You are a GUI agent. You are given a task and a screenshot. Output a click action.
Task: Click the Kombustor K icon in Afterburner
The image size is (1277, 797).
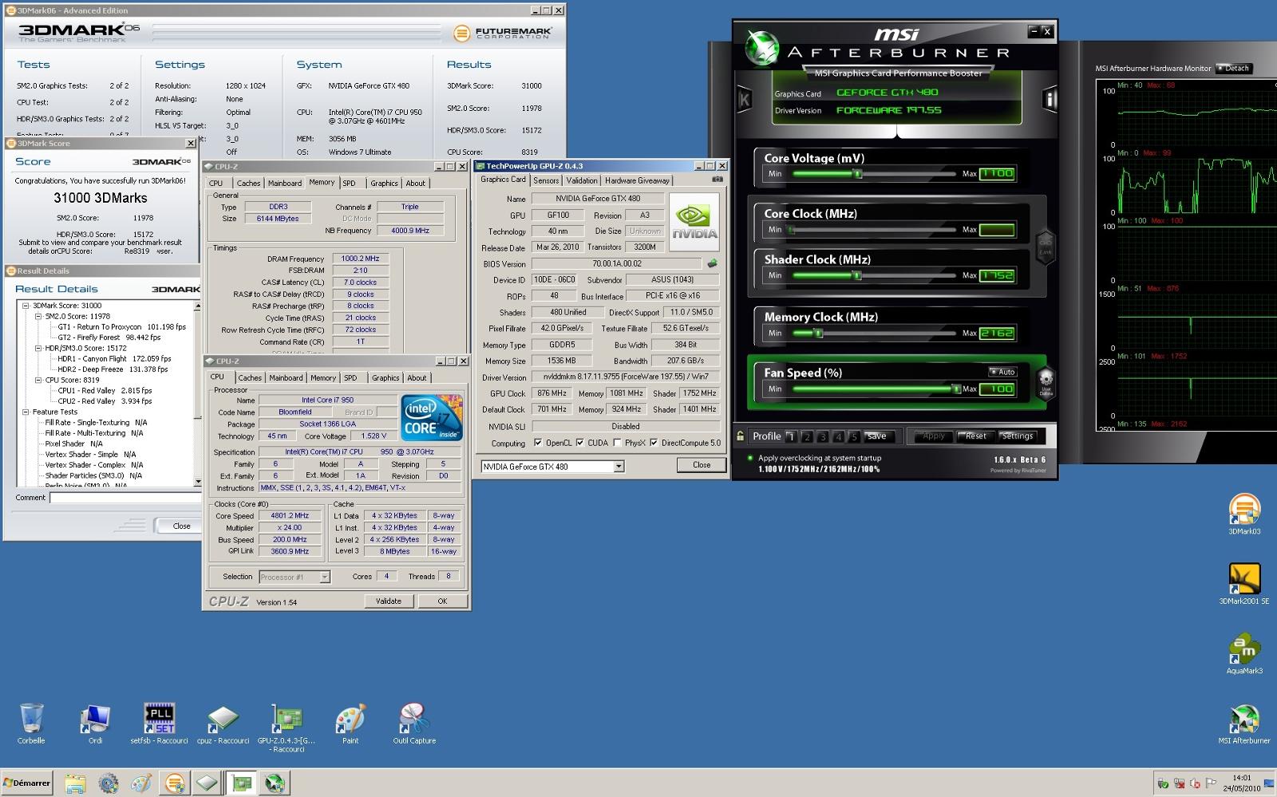click(x=745, y=100)
